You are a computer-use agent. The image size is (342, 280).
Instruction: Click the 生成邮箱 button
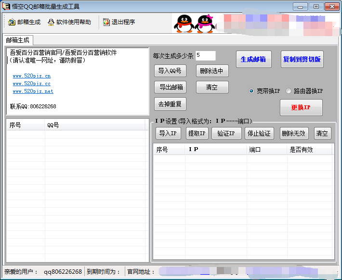[x=254, y=59]
